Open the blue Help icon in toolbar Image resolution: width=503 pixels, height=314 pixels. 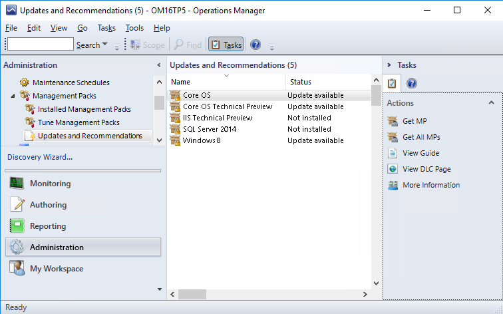255,45
